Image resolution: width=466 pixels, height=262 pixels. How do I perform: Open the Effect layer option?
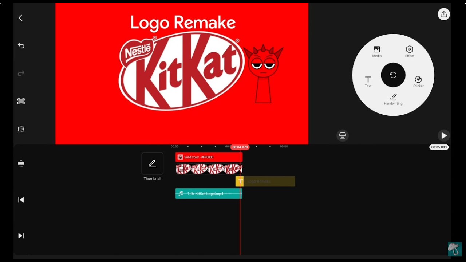(x=410, y=52)
